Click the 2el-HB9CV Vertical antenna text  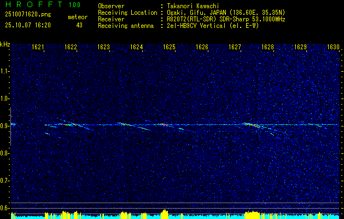pyautogui.click(x=213, y=26)
